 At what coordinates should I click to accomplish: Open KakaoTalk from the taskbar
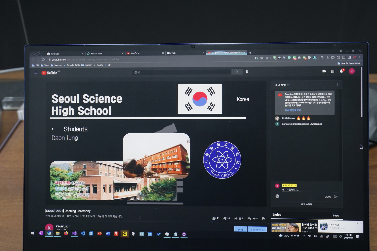125,234
